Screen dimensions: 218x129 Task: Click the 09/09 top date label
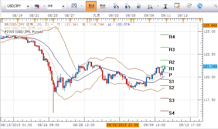coord(149,16)
